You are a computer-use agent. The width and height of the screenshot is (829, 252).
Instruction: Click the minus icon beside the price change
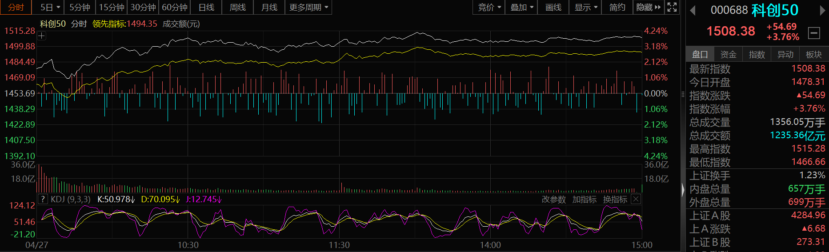[x=814, y=33]
